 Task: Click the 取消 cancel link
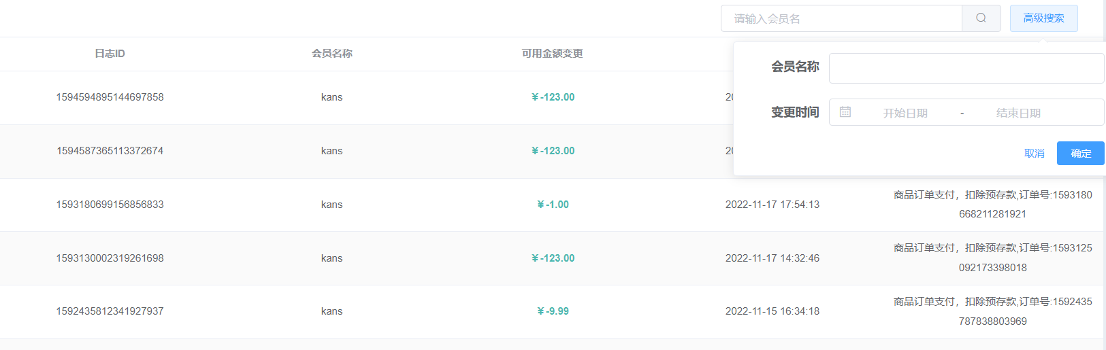pyautogui.click(x=1035, y=154)
